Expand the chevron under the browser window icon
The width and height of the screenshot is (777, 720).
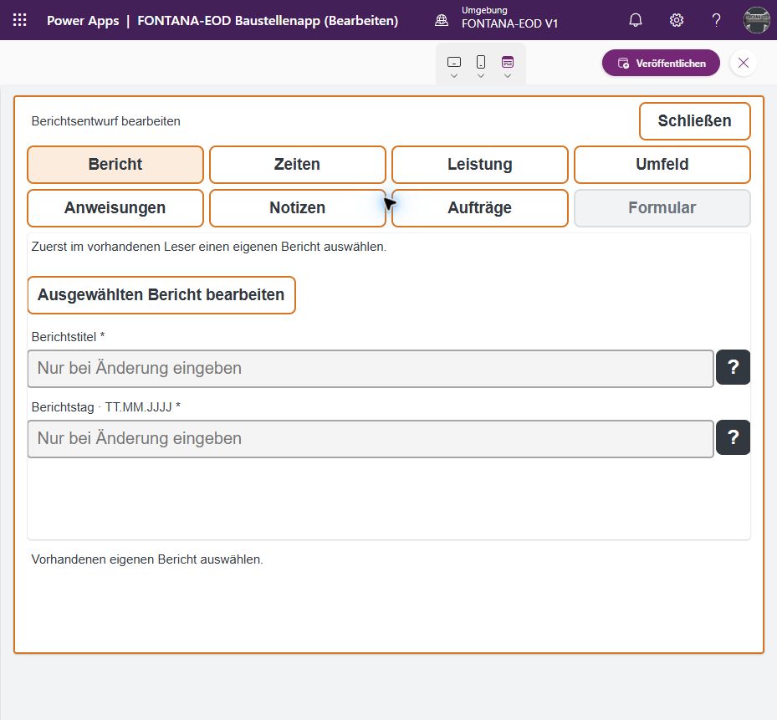508,76
